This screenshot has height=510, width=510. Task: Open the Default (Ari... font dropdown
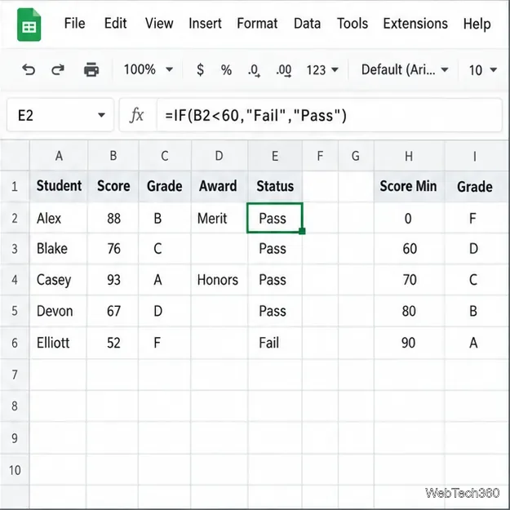click(405, 69)
